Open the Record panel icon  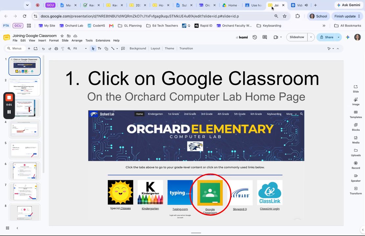(x=356, y=165)
